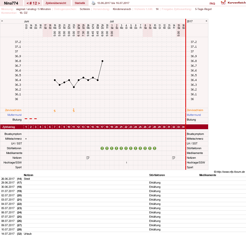Click the green Störfaktoren icon on day 24
Screen dimensions: 246x250
tap(135, 148)
